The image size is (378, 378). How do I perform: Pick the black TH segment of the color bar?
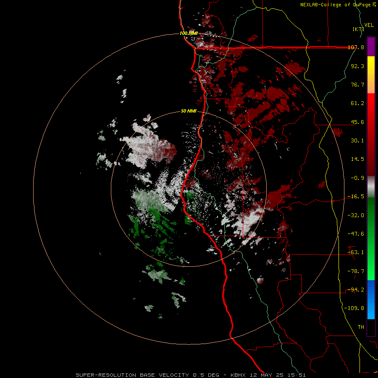(x=371, y=327)
